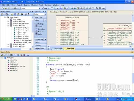Viewport: 134px width, 101px height.
Task: Open the Diagram menu
Action: coord(27,5)
